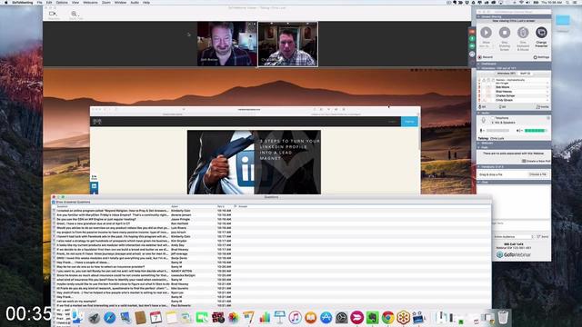Collapse the Audio section
This screenshot has width=582, height=327.
tap(479, 113)
